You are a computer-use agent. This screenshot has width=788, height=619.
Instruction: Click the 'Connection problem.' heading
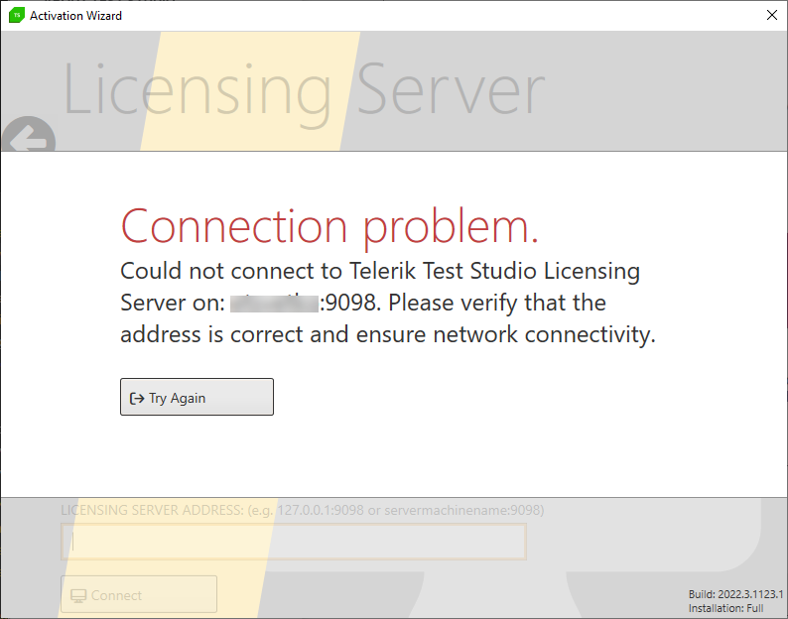(329, 227)
